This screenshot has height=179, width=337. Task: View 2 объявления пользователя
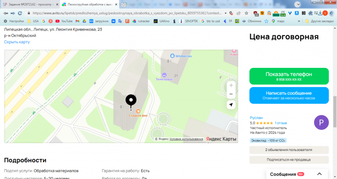click(289, 150)
